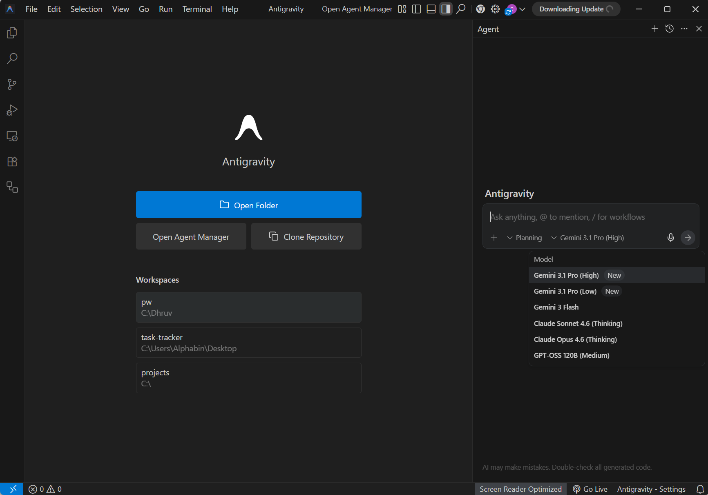Expand the Planning mode dropdown

coord(525,238)
